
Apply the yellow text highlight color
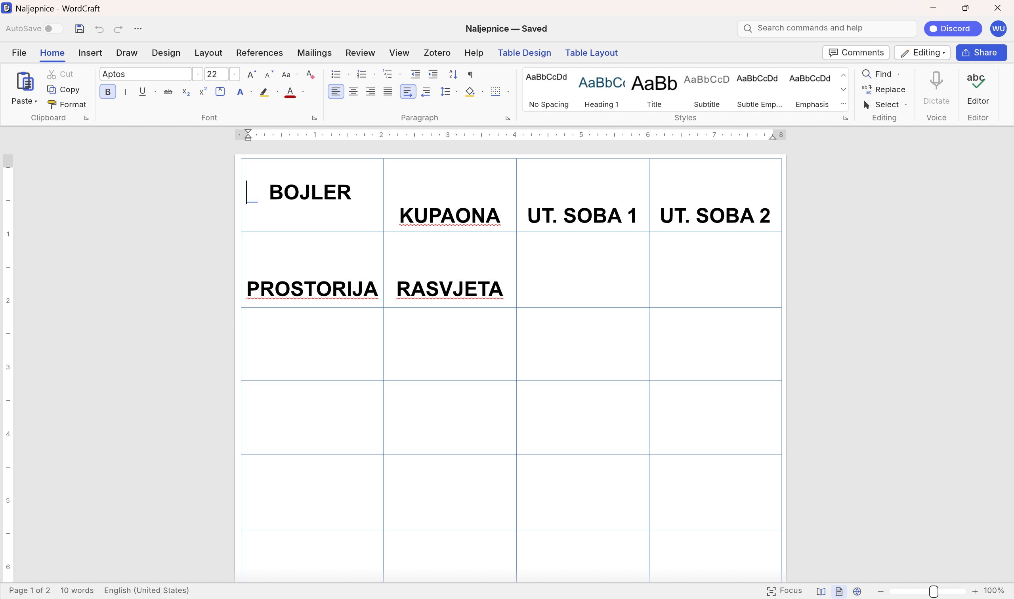tap(264, 92)
